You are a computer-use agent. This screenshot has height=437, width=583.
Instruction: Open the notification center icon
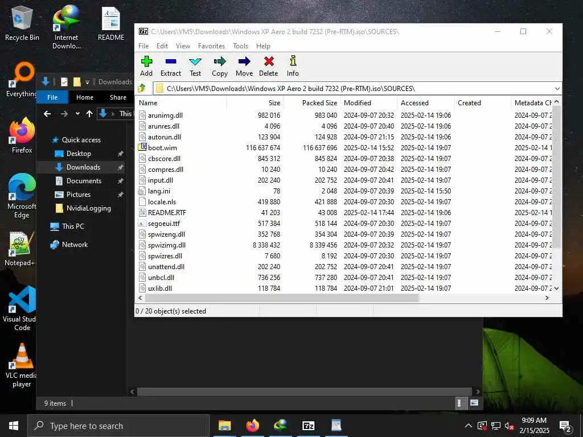pos(565,426)
